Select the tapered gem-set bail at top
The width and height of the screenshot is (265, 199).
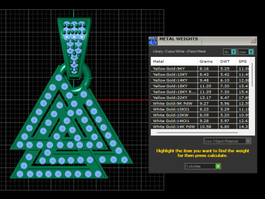74,48
